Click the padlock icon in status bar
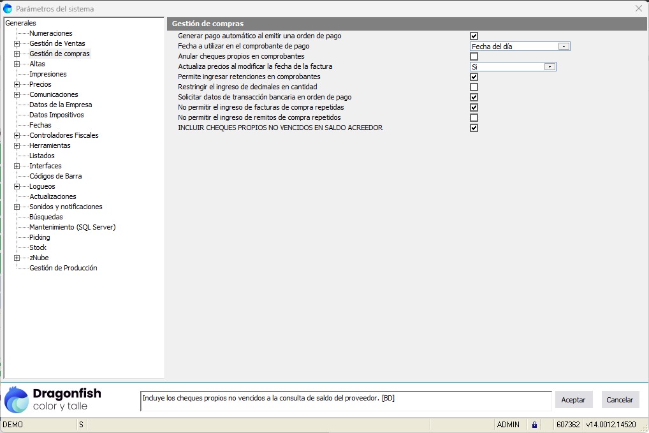 (534, 425)
